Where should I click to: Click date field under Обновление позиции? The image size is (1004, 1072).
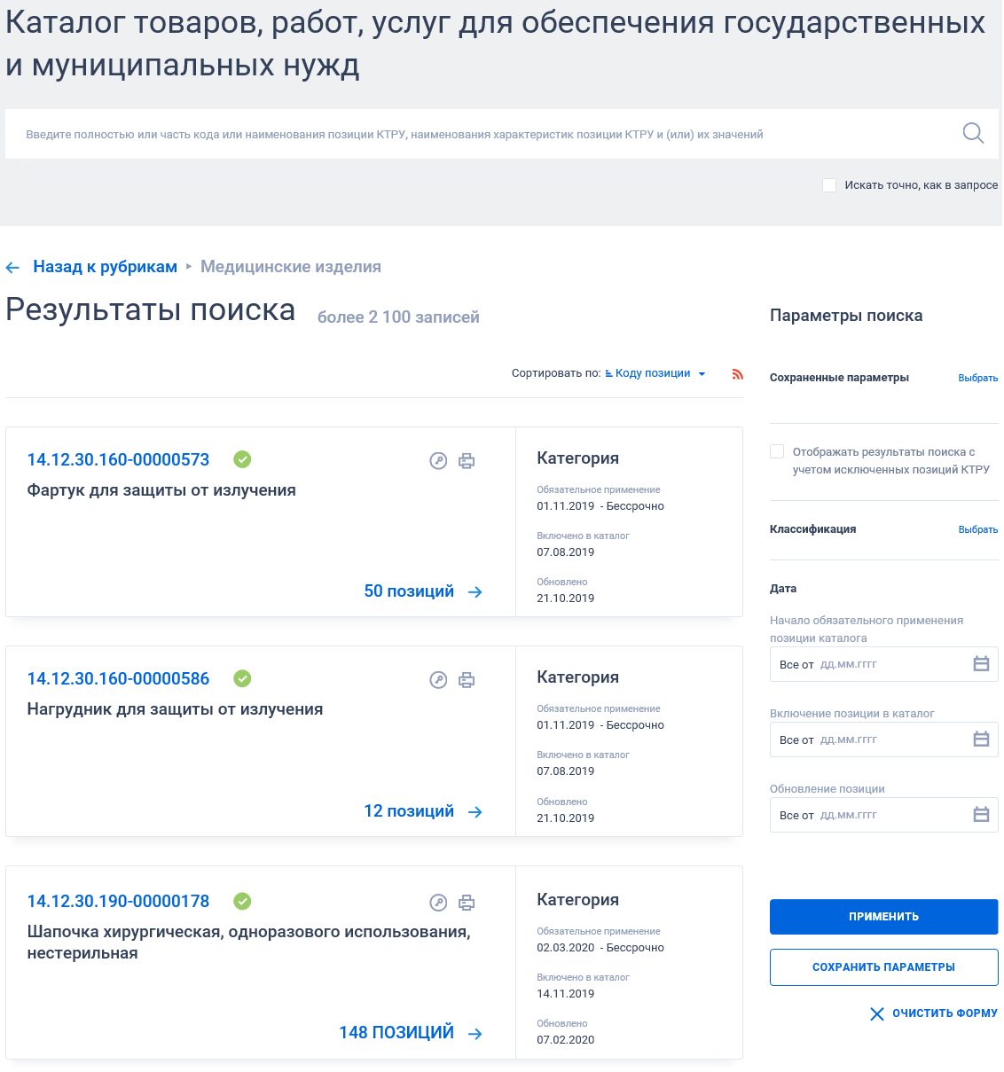pos(884,815)
